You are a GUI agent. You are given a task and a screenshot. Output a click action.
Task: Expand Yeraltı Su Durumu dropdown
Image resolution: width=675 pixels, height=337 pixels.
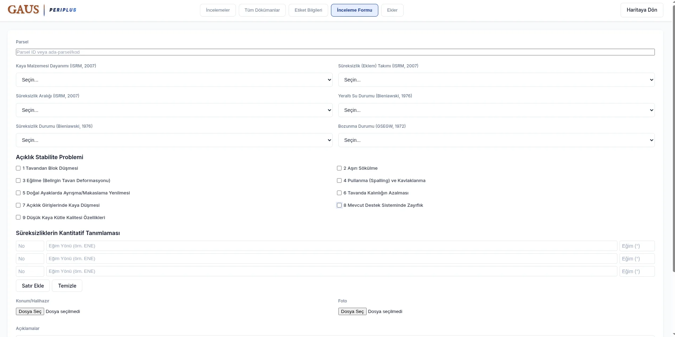point(497,110)
